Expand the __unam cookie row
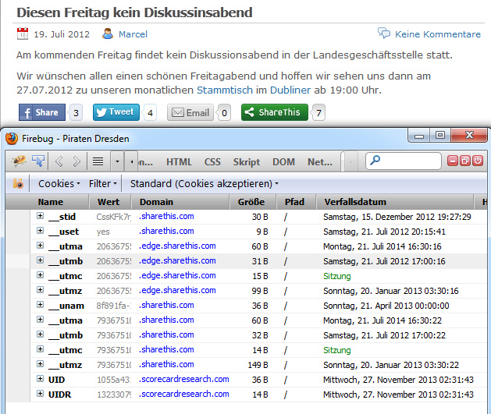Viewport: 491px width, 414px height. (x=40, y=305)
